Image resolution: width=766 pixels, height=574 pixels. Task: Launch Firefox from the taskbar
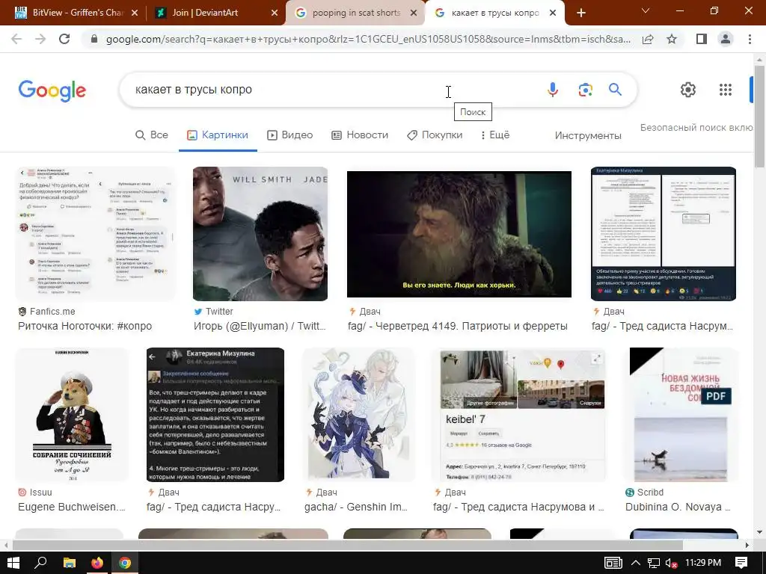[x=97, y=563]
